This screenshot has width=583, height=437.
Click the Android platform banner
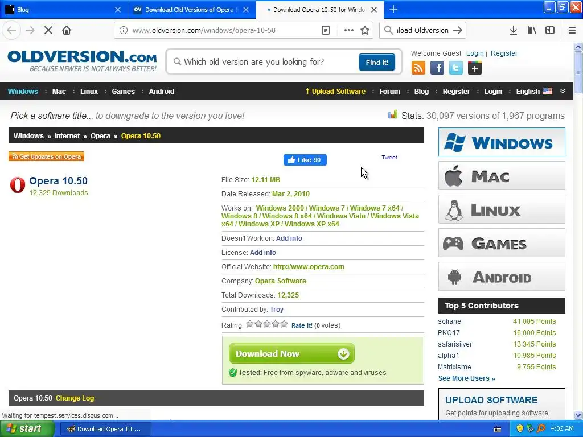point(502,276)
